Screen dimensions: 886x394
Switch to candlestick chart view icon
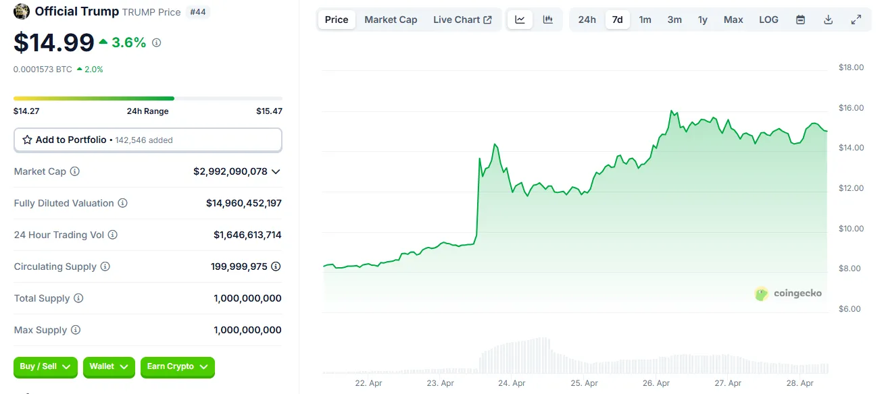(x=548, y=20)
